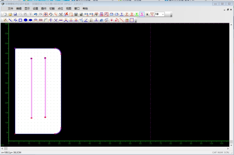
Task: Open the 显示 menu
Action: [x=27, y=9]
